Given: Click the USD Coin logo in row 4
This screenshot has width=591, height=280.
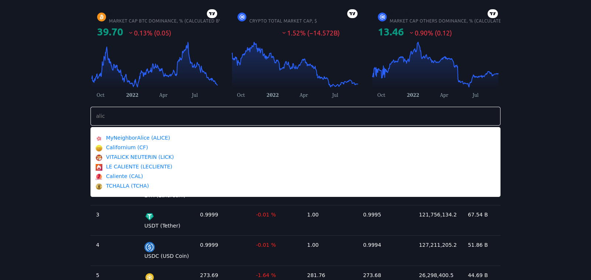Looking at the screenshot, I should pyautogui.click(x=150, y=247).
